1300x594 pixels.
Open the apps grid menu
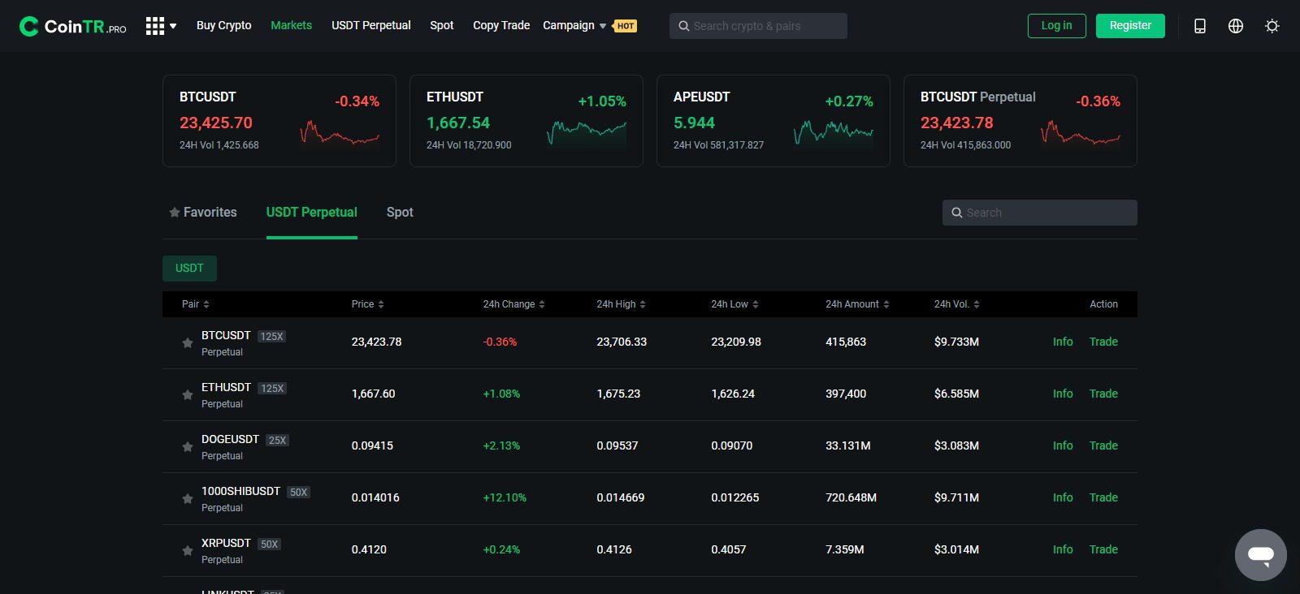(161, 26)
